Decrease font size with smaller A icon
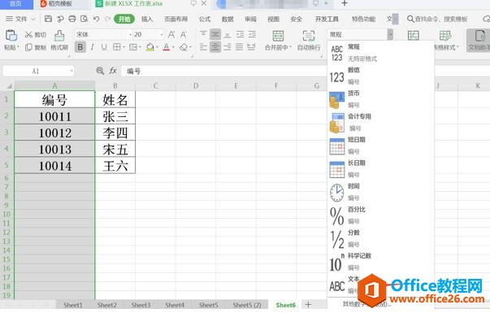 point(184,34)
